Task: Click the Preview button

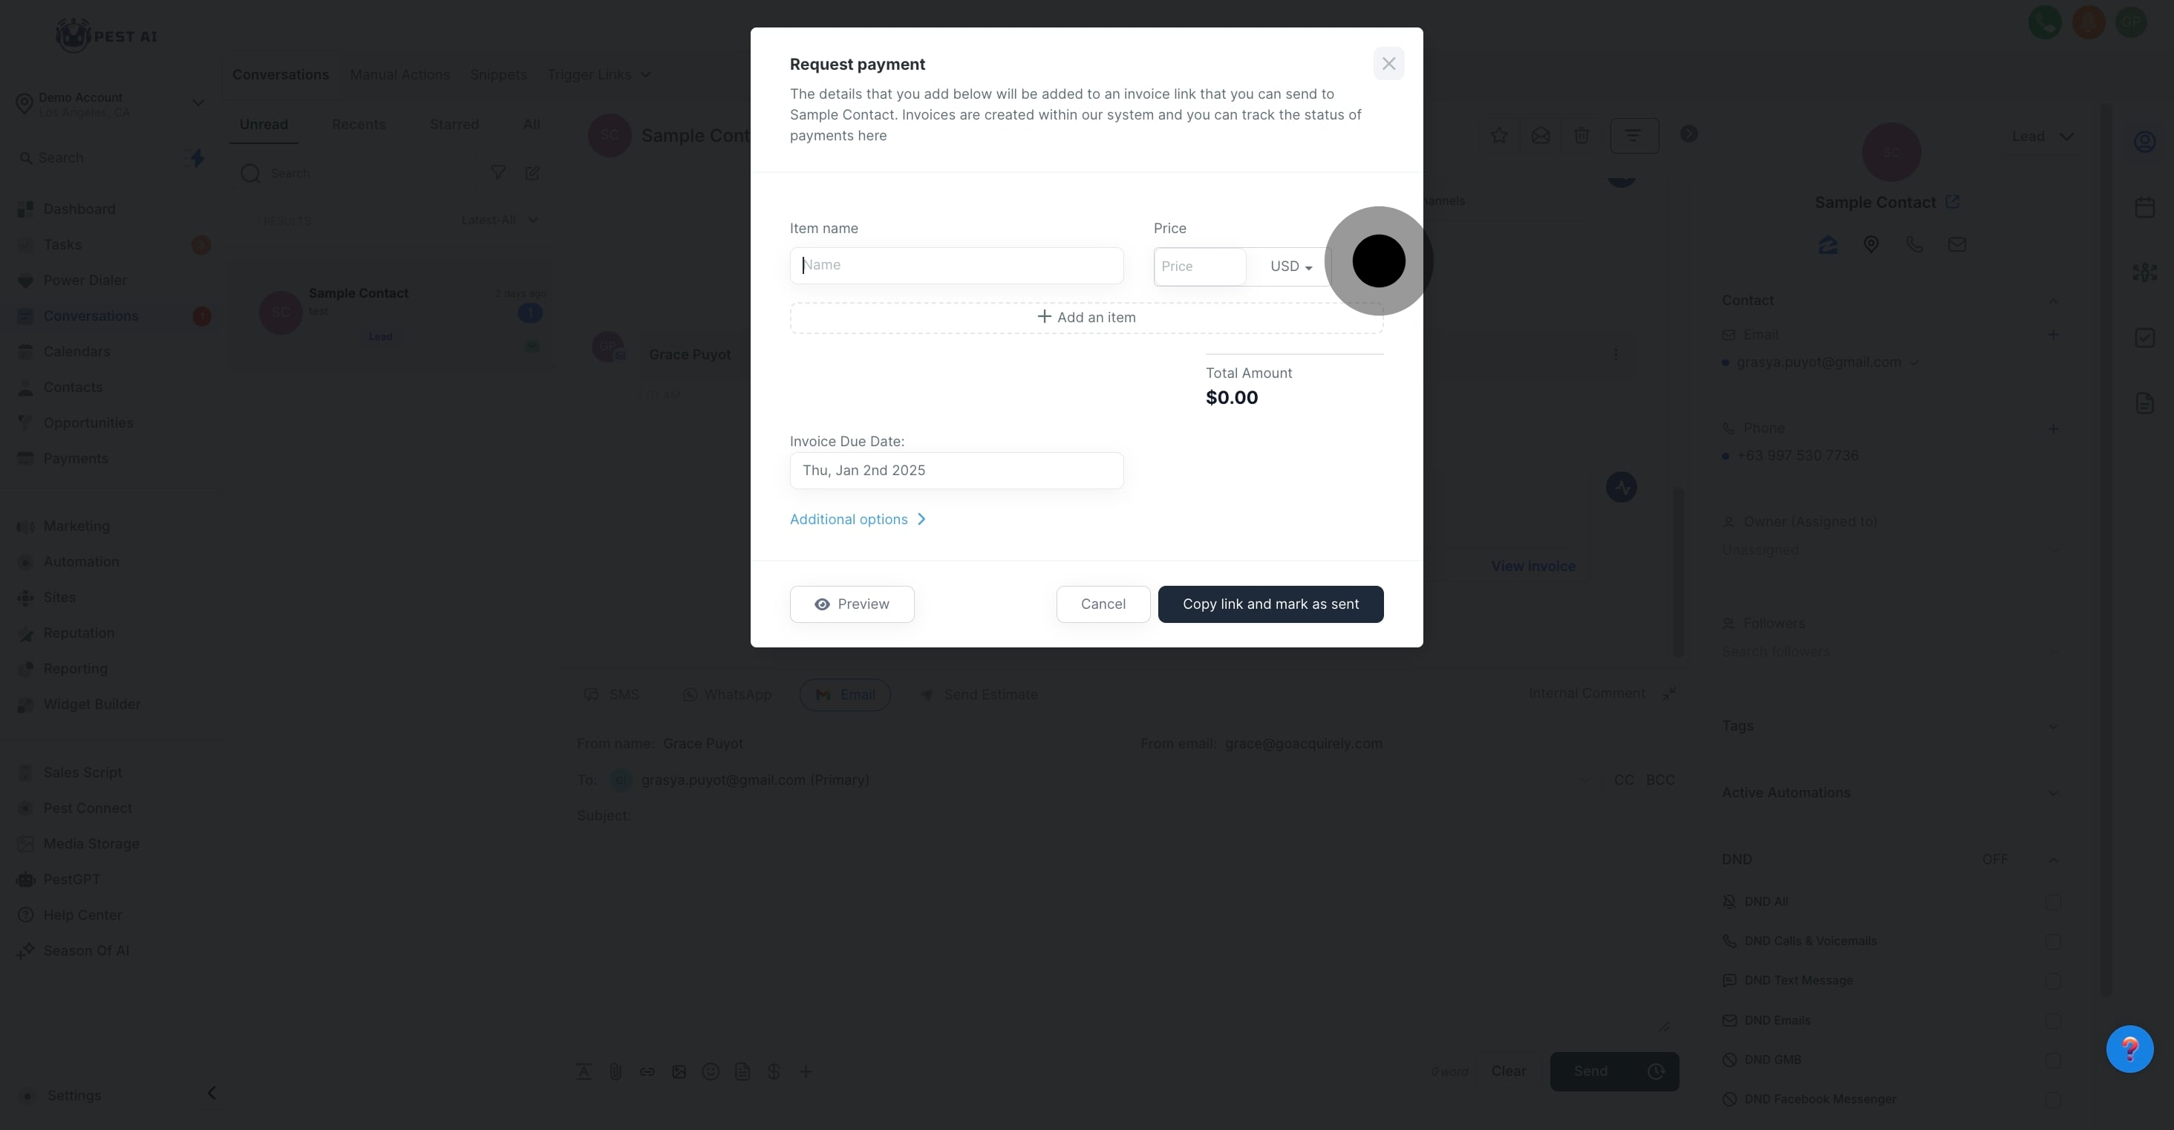Action: coord(852,604)
